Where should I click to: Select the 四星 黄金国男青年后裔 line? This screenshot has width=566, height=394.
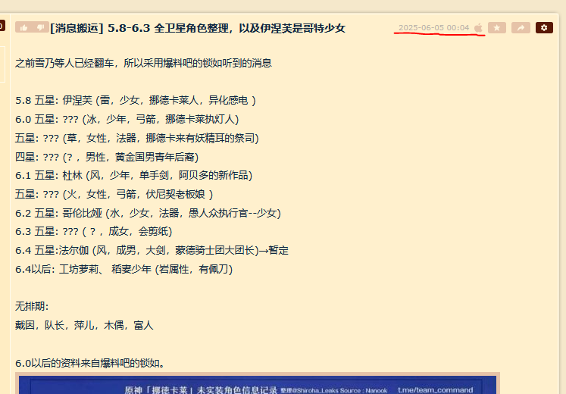[107, 157]
